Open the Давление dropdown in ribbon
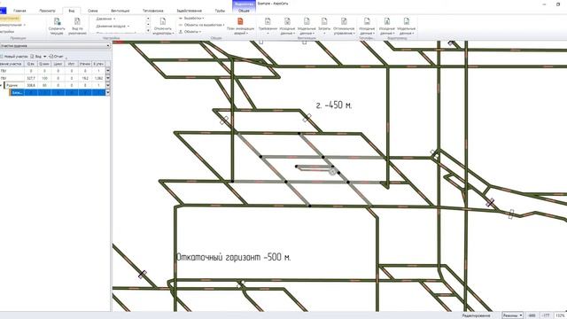The height and width of the screenshot is (319, 567). point(106,19)
